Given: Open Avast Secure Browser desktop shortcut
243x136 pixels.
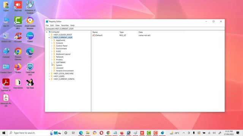Looking at the screenshot, I should tap(30, 23).
